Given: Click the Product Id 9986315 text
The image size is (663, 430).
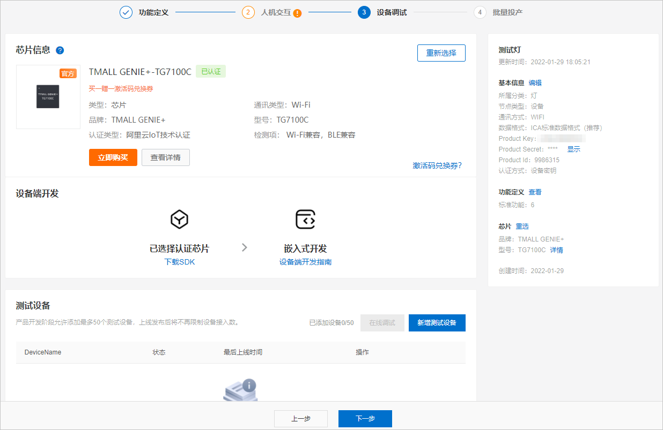Looking at the screenshot, I should [529, 160].
